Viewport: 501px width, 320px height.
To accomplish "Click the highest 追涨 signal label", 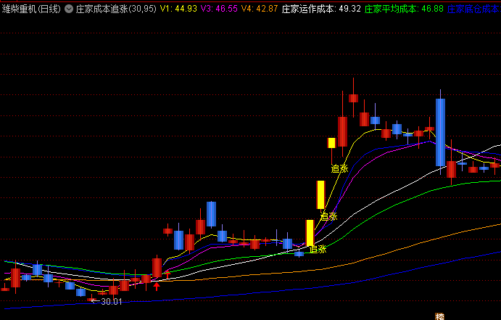I will pyautogui.click(x=339, y=168).
